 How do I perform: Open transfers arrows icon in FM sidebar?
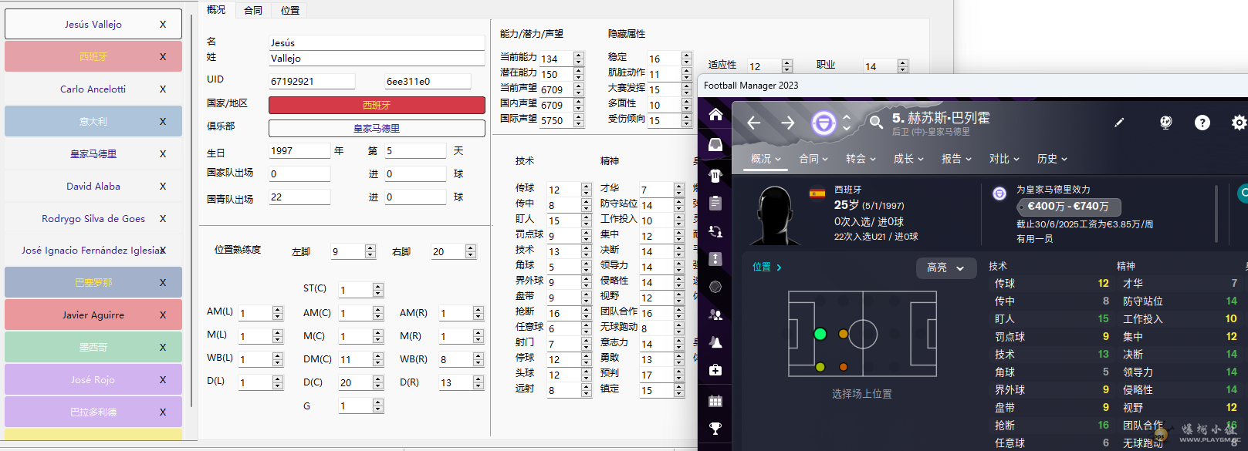point(715,231)
